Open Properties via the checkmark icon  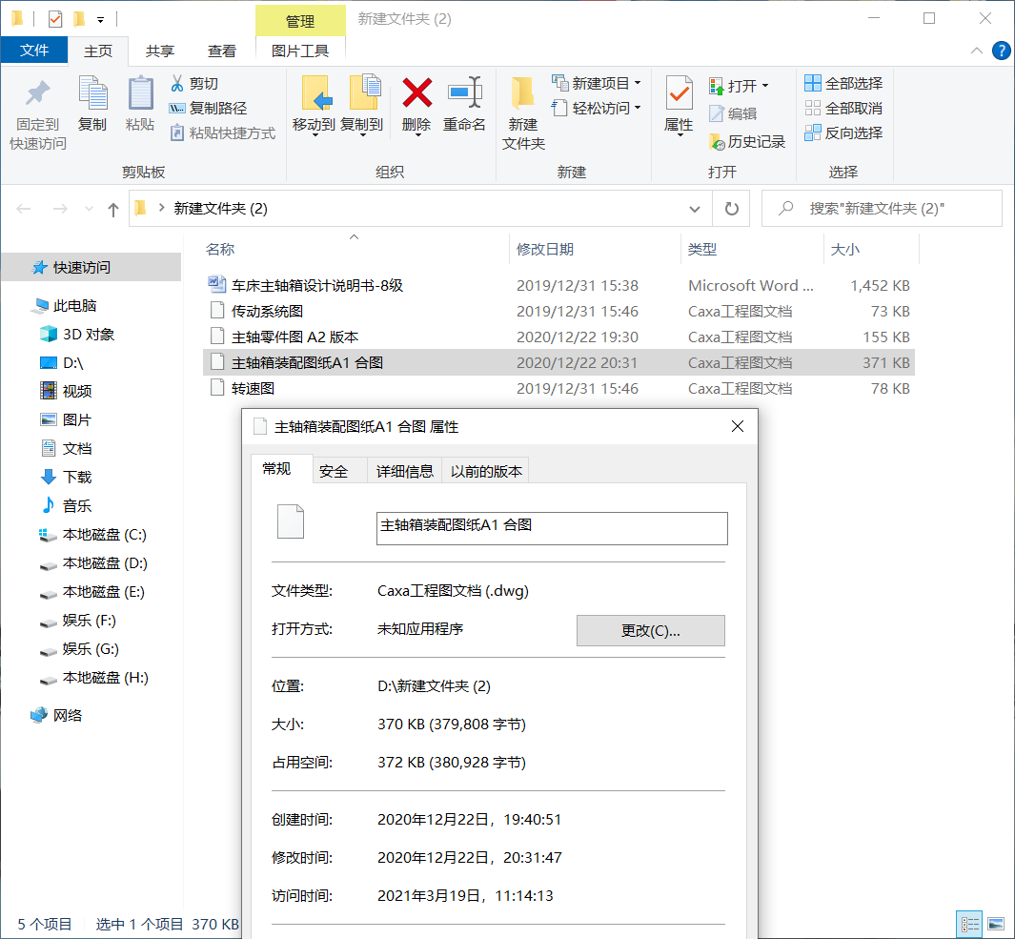(x=679, y=94)
